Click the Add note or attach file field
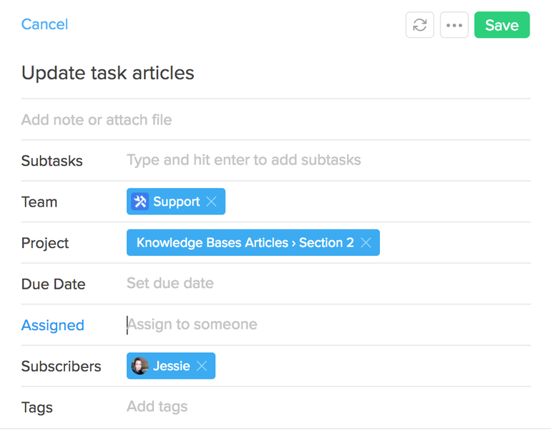Viewport: 551px width, 438px height. pyautogui.click(x=275, y=119)
